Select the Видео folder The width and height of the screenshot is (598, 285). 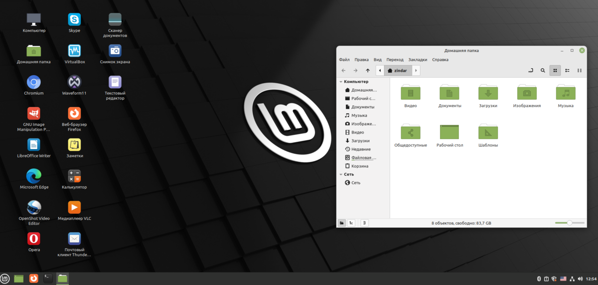(x=411, y=97)
